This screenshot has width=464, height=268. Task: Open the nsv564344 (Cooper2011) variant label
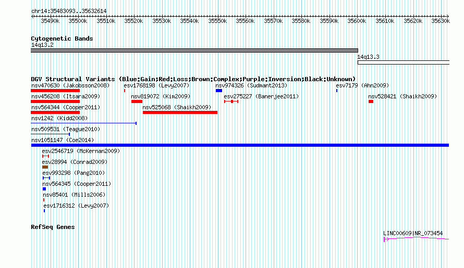click(66, 107)
